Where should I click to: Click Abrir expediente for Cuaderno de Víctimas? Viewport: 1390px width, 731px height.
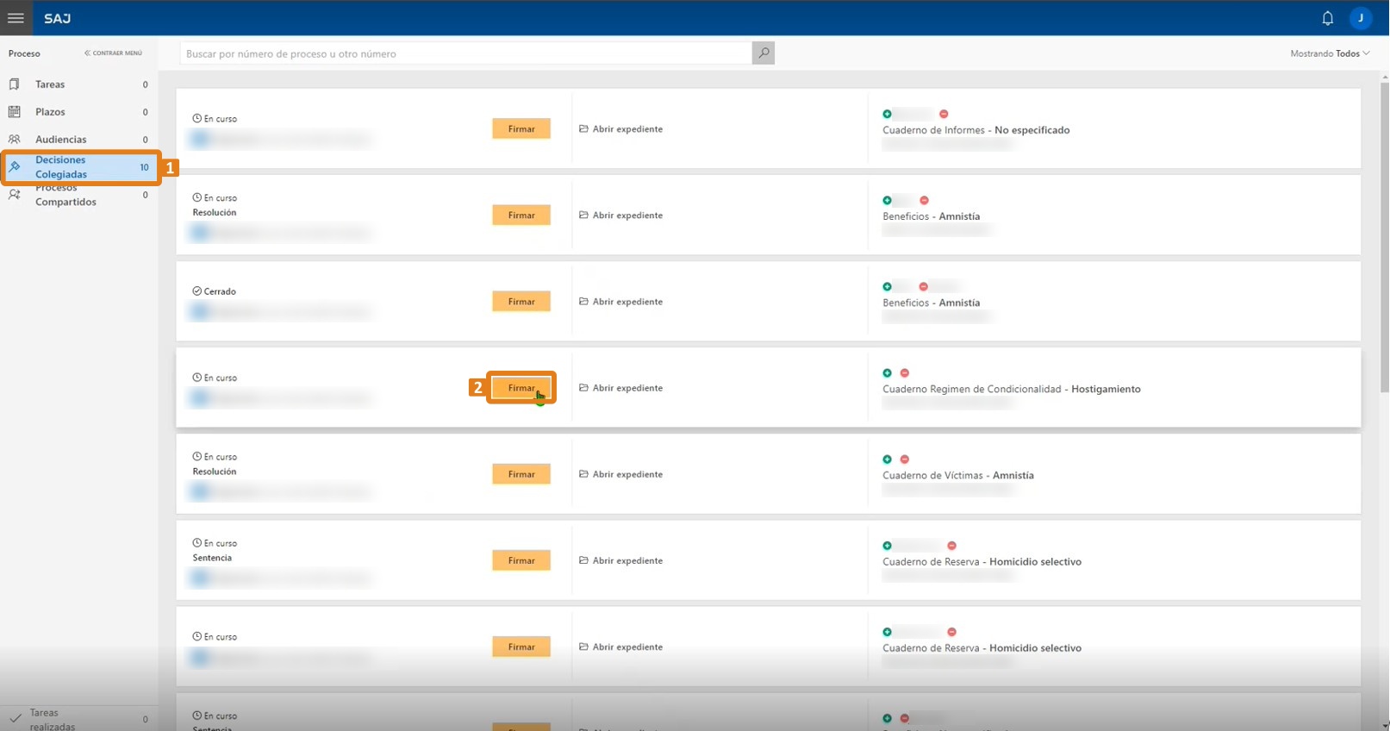621,474
